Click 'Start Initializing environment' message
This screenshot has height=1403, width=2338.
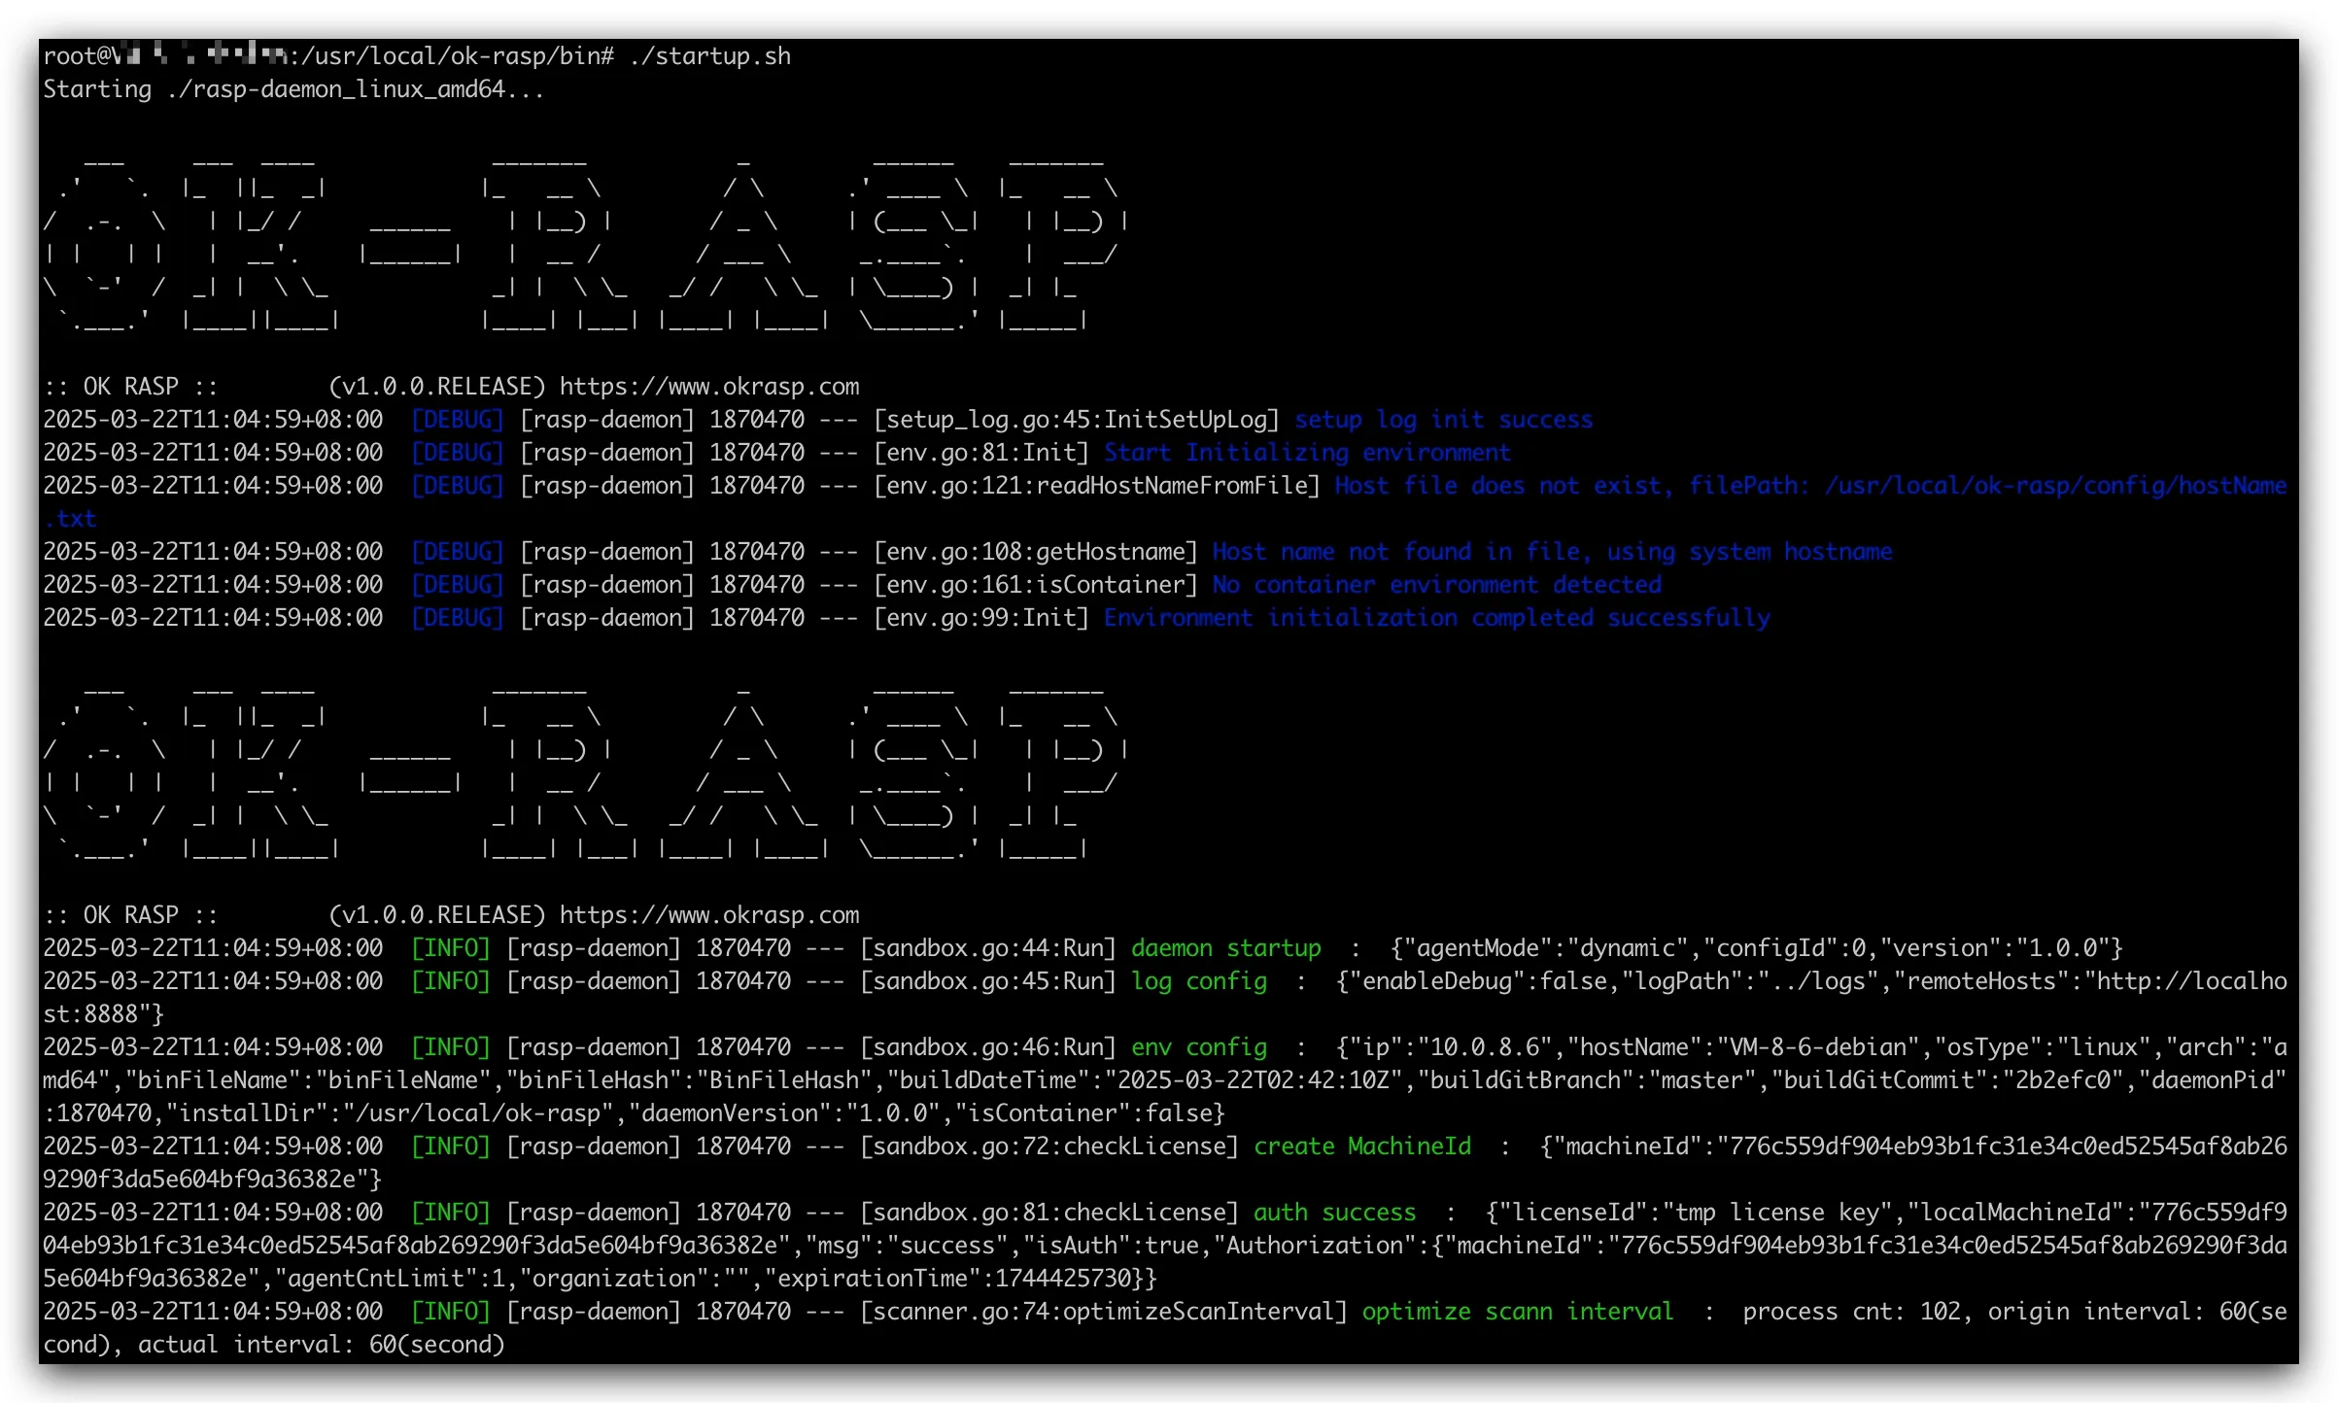(x=1307, y=453)
